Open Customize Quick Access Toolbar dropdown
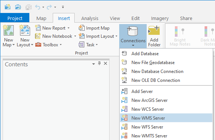This screenshot has height=140, width=215. tap(63, 7)
